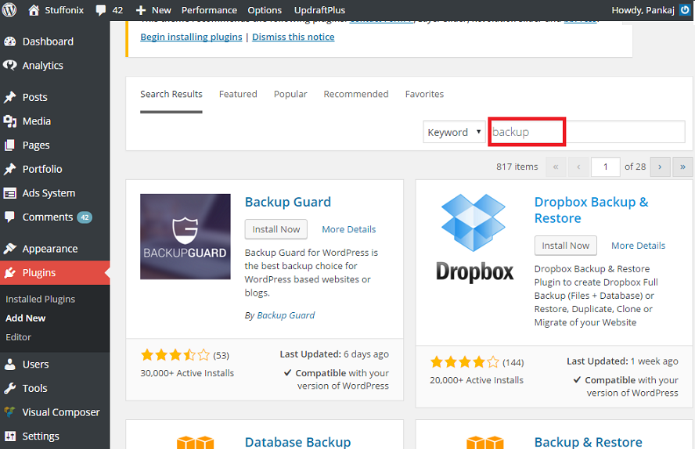Click the 42 comments count badge

85,217
